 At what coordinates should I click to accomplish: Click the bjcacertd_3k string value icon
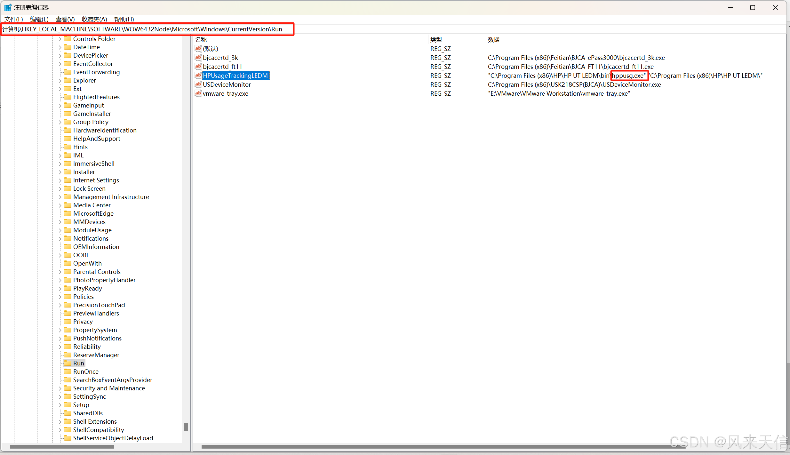198,58
